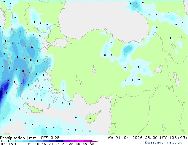This screenshot has height=145, width=188.
Task: Open the weatheronline.co.uk link
Action: tap(163, 142)
